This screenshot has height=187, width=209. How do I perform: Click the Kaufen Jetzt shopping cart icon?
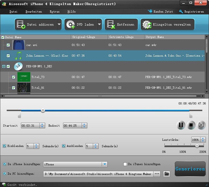coord(150,11)
